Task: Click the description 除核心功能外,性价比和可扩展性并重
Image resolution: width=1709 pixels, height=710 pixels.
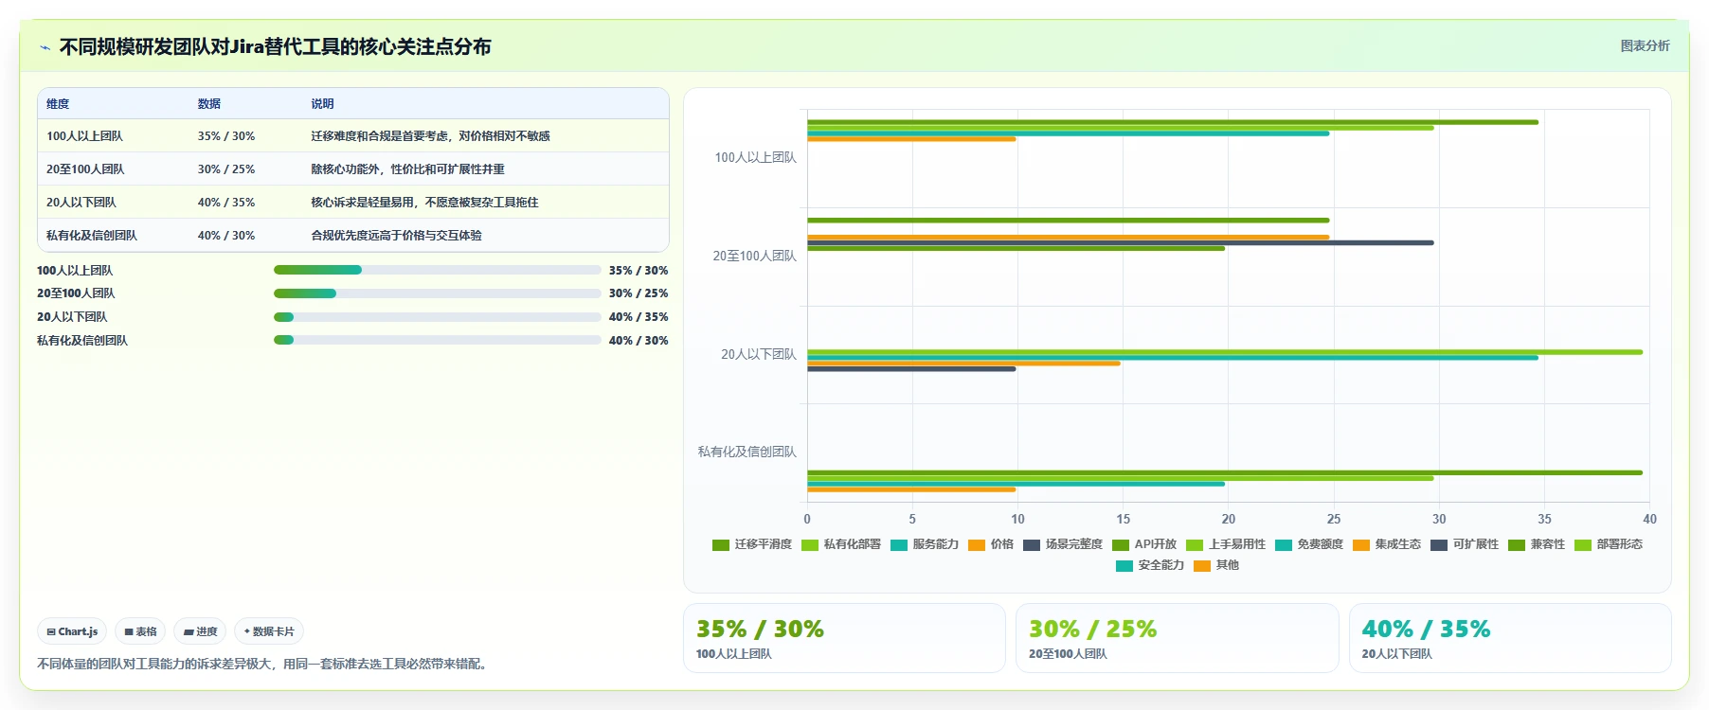Action: tap(407, 169)
